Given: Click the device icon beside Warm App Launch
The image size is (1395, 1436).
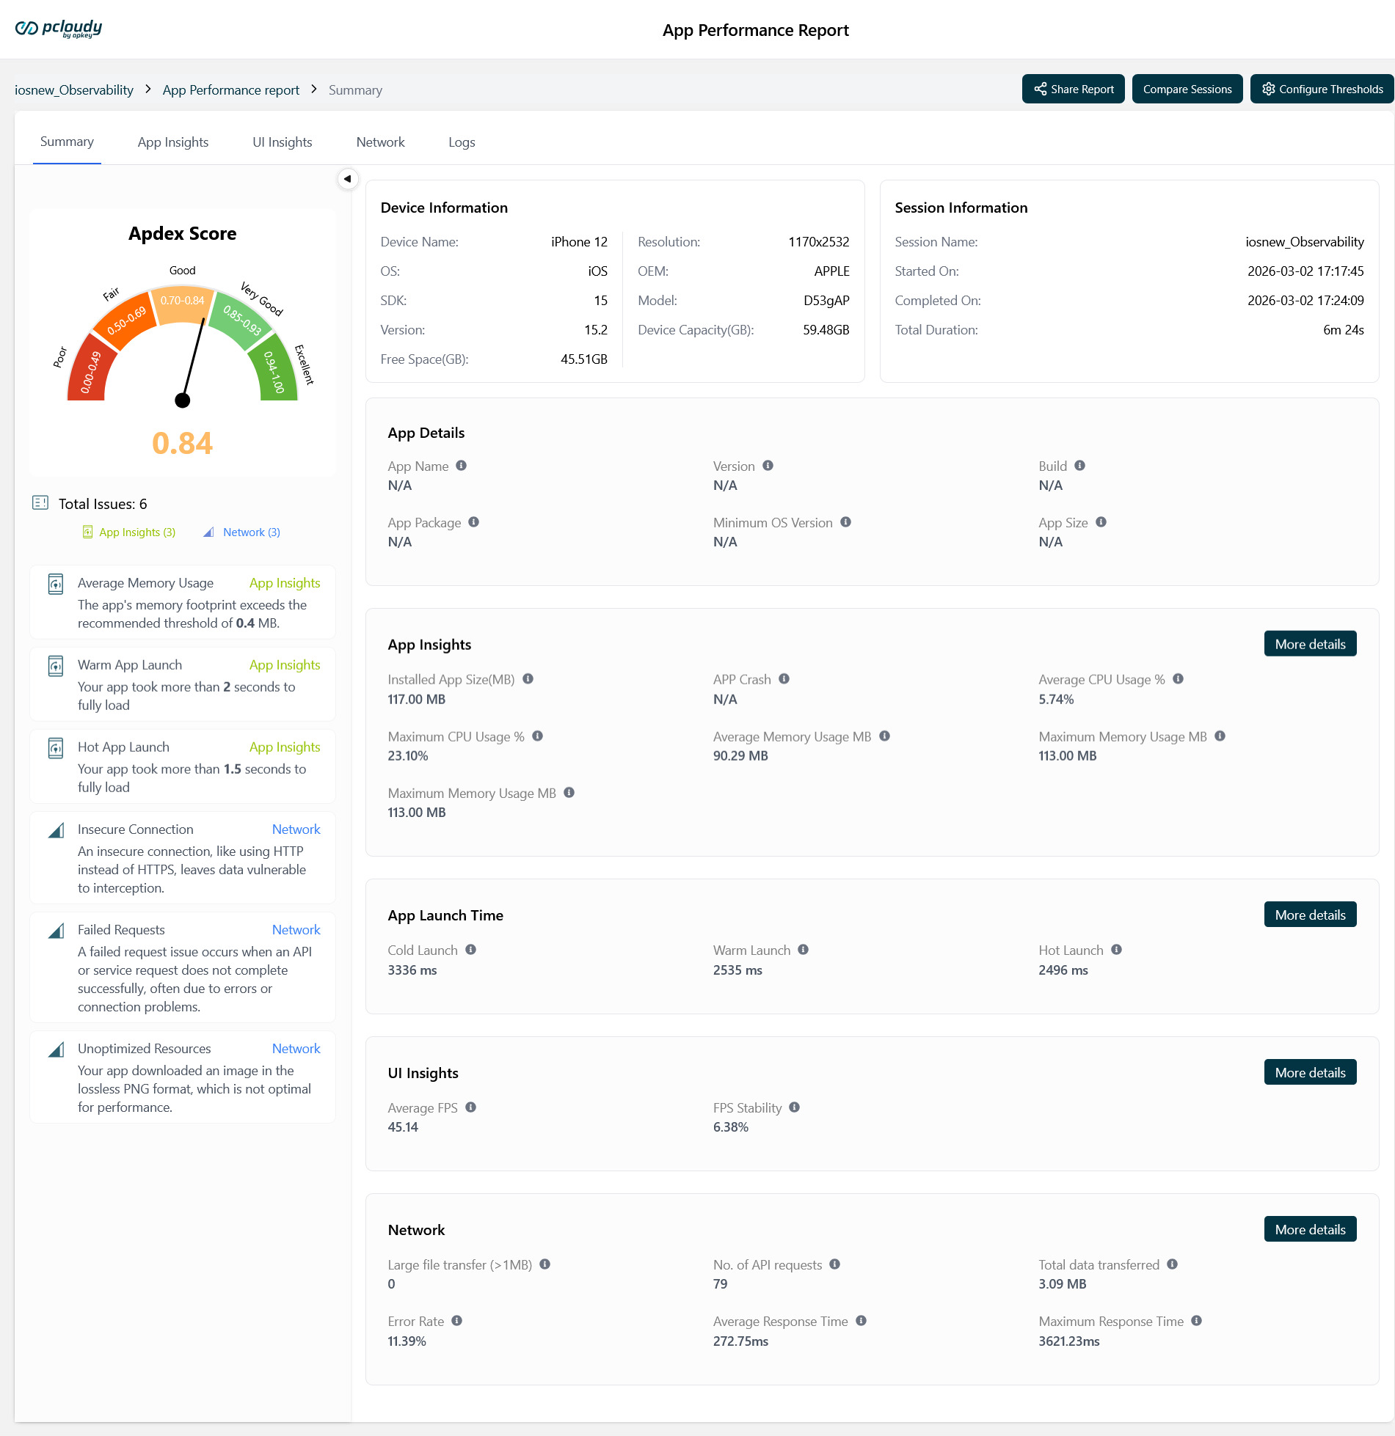Looking at the screenshot, I should (x=55, y=666).
